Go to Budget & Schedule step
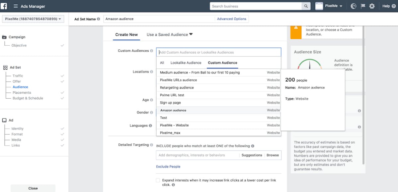Viewport: 398px width, 192px height. tap(28, 98)
